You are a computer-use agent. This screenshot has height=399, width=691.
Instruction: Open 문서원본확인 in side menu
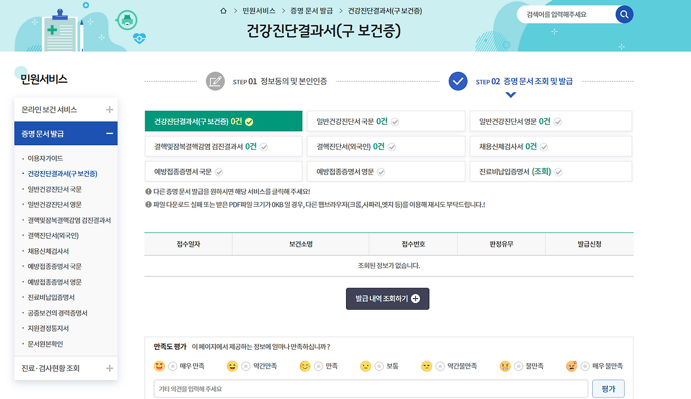coord(45,344)
